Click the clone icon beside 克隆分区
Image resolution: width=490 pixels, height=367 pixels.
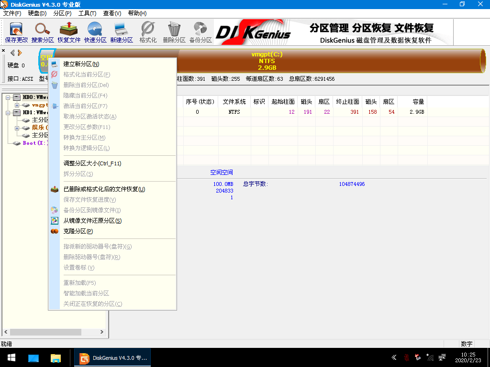click(x=55, y=231)
